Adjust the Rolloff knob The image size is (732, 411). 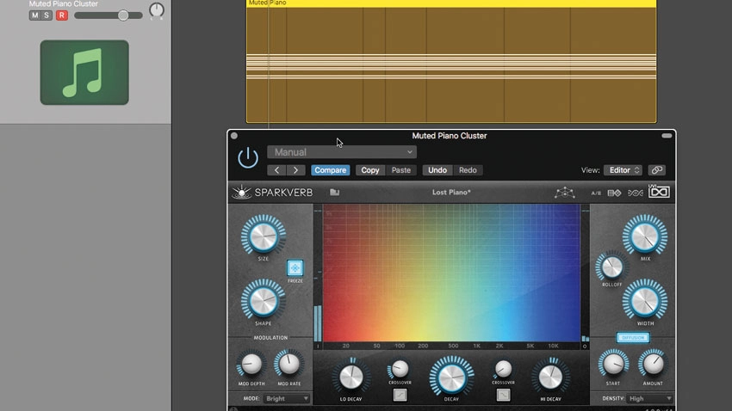click(x=611, y=267)
